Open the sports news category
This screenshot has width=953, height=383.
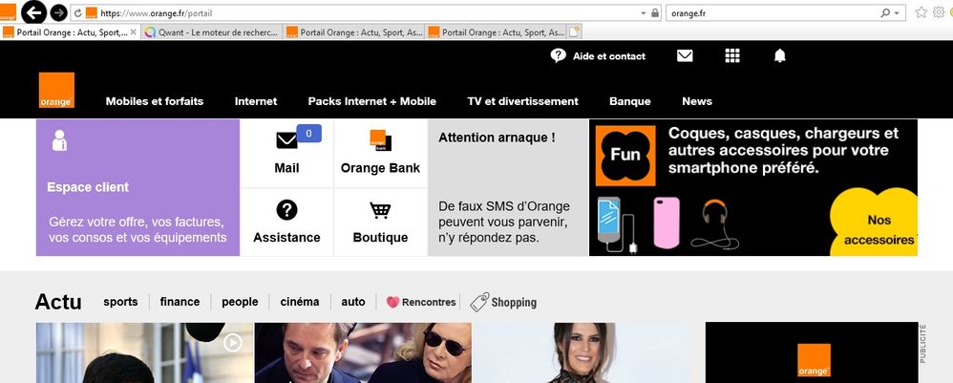tap(120, 302)
